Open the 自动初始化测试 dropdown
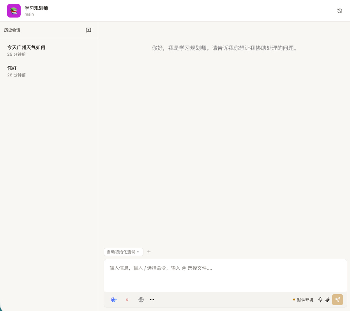This screenshot has width=350, height=311. coord(124,252)
